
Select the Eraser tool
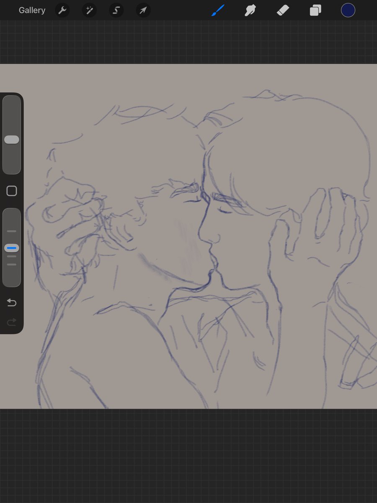pyautogui.click(x=283, y=10)
